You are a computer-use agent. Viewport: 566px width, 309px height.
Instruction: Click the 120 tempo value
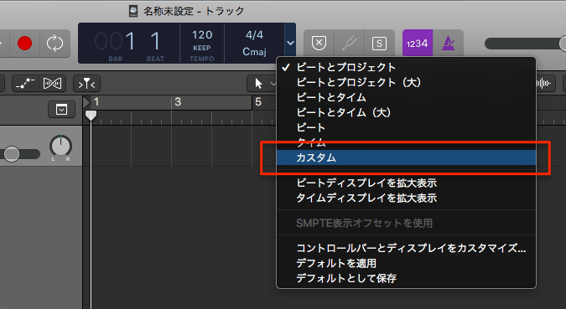coord(202,35)
